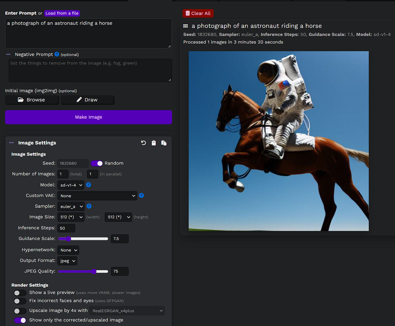The width and height of the screenshot is (395, 326).
Task: Click the generated astronaut horse image
Action: click(x=279, y=141)
